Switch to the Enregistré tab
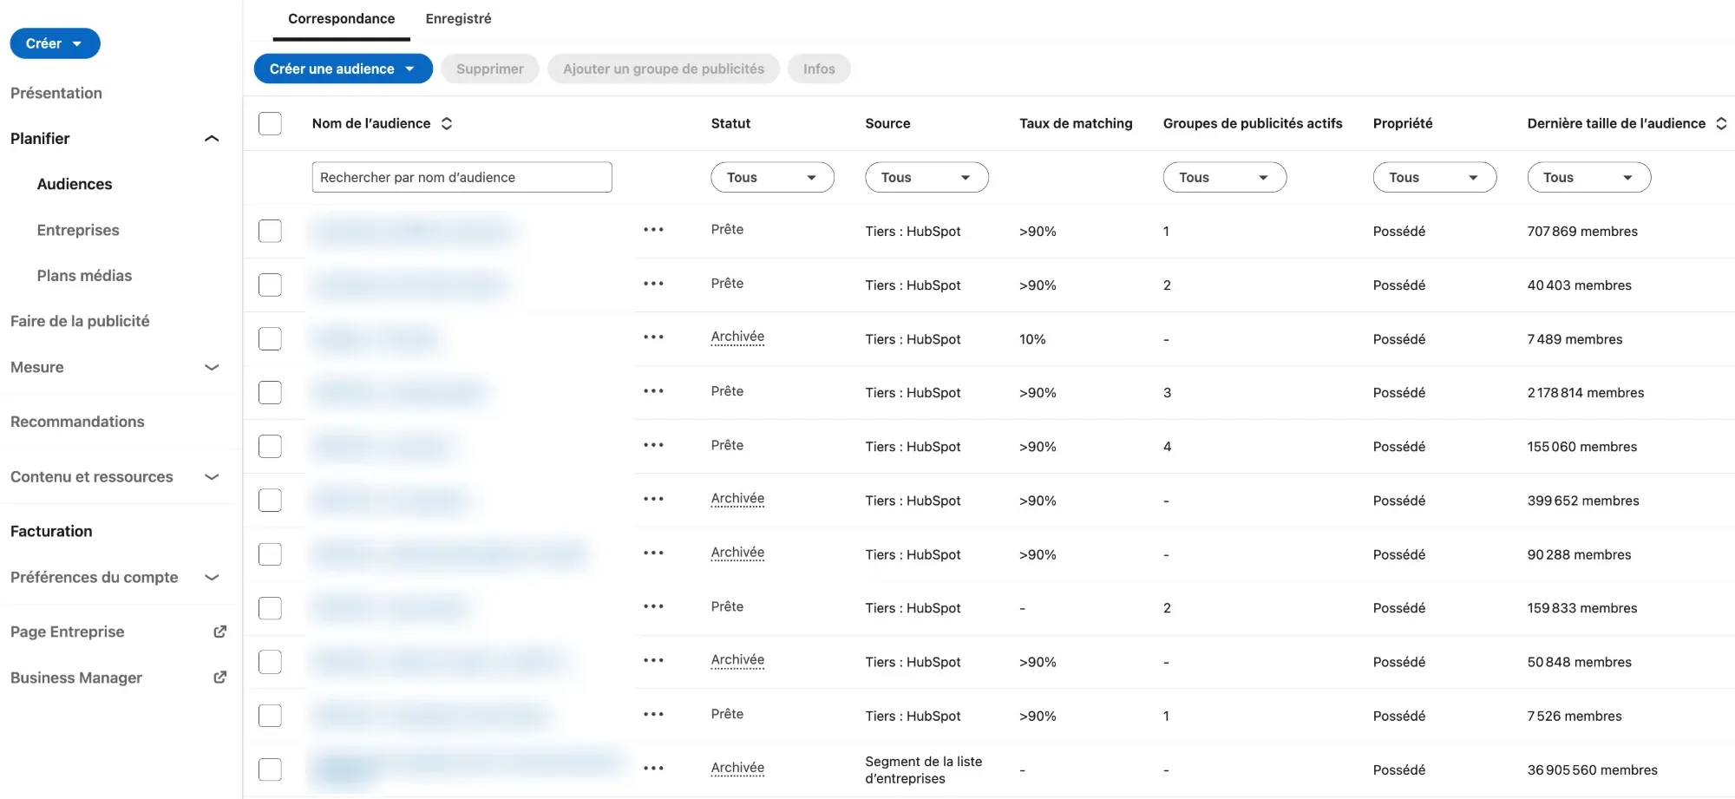The width and height of the screenshot is (1735, 799). pos(458,18)
